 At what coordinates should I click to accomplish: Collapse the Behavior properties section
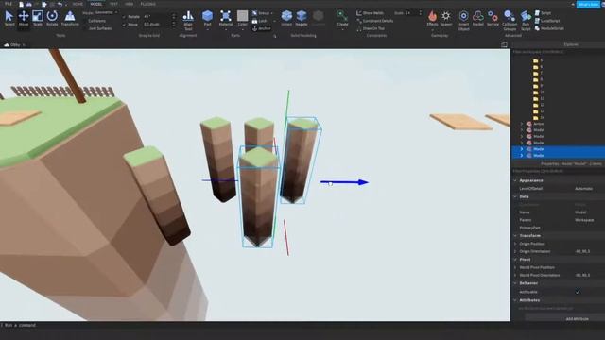515,283
